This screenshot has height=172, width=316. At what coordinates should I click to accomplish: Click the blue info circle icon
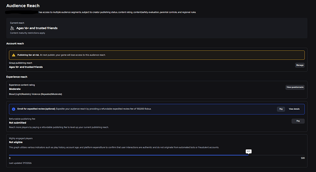tap(13, 109)
